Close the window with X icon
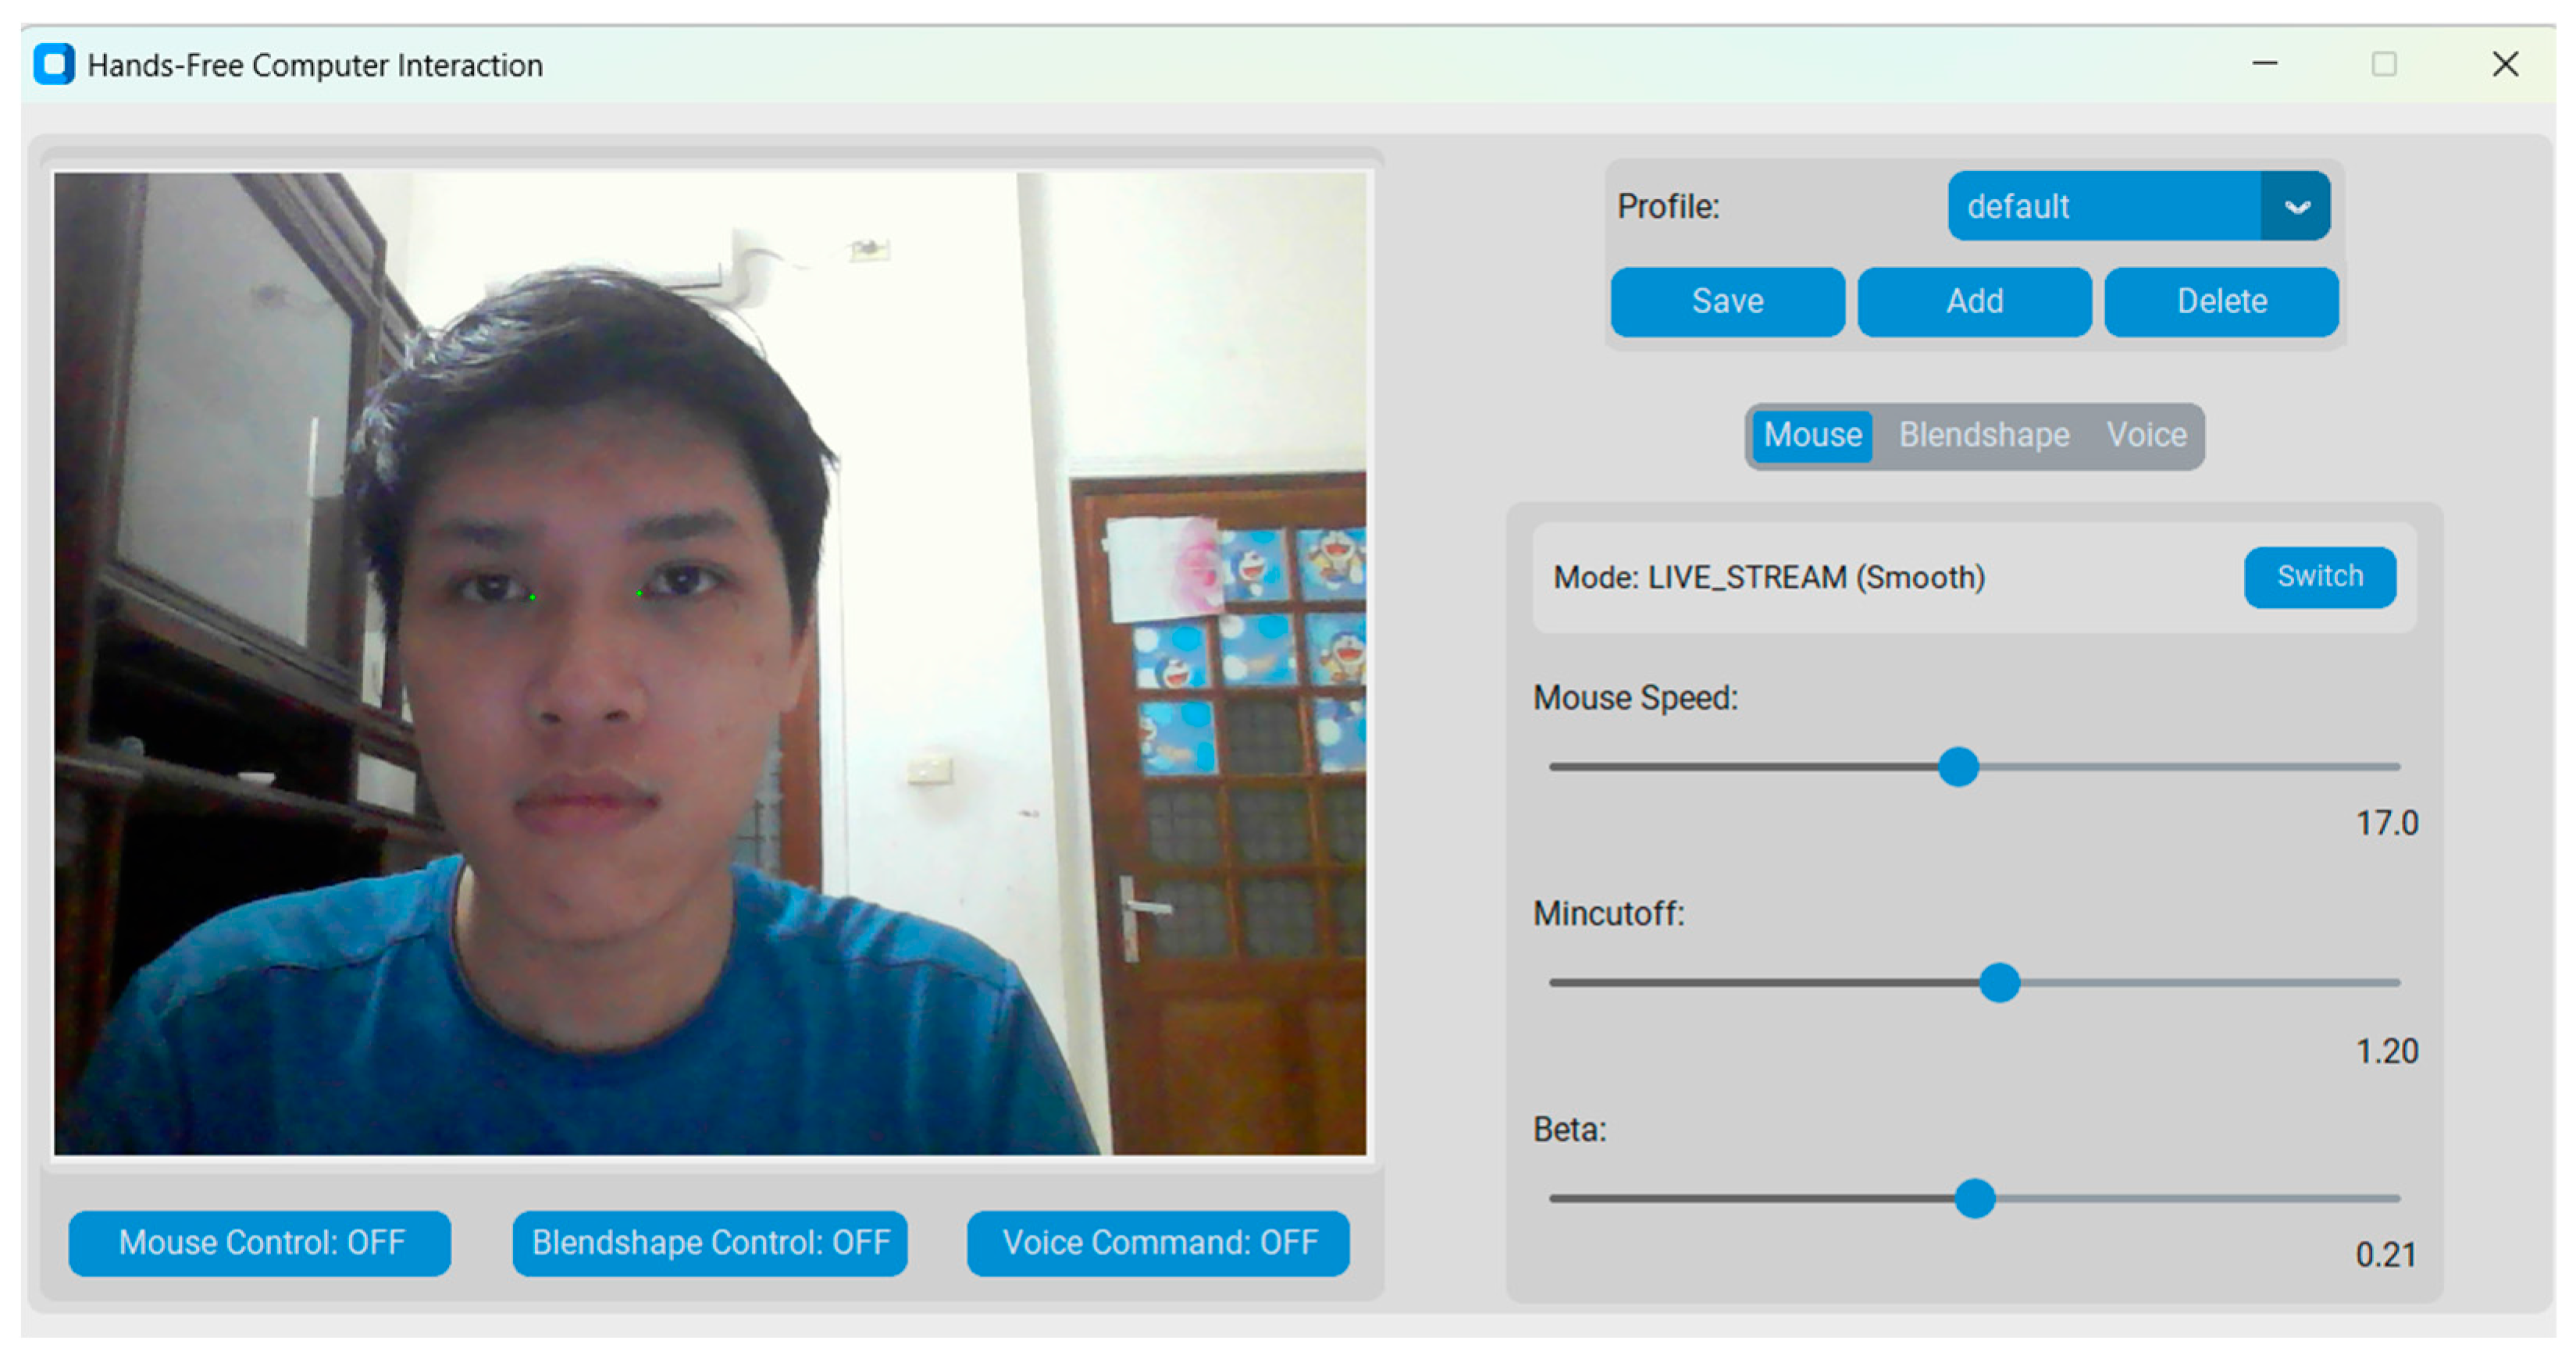 coord(2504,64)
